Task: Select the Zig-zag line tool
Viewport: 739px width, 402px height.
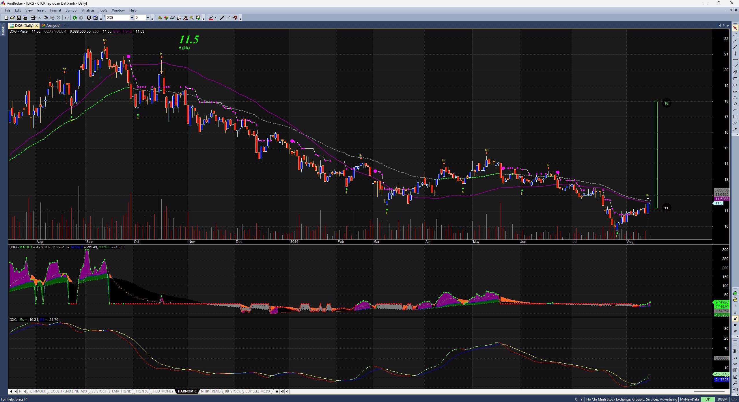Action: (735, 123)
